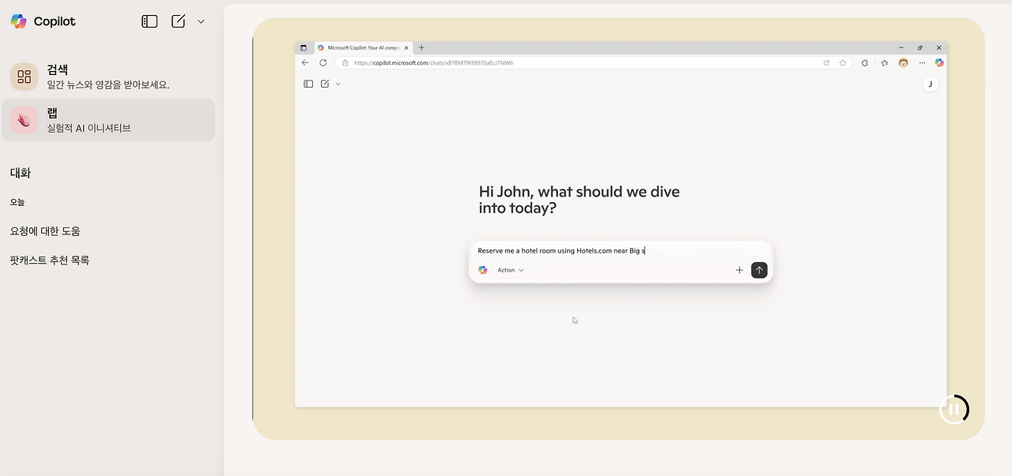Go back in the demo browser
The image size is (1012, 476).
tap(305, 62)
